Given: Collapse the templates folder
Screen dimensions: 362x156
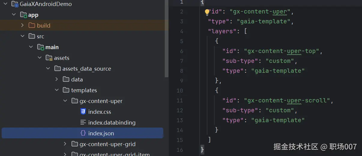Looking at the screenshot, I should (x=57, y=90).
